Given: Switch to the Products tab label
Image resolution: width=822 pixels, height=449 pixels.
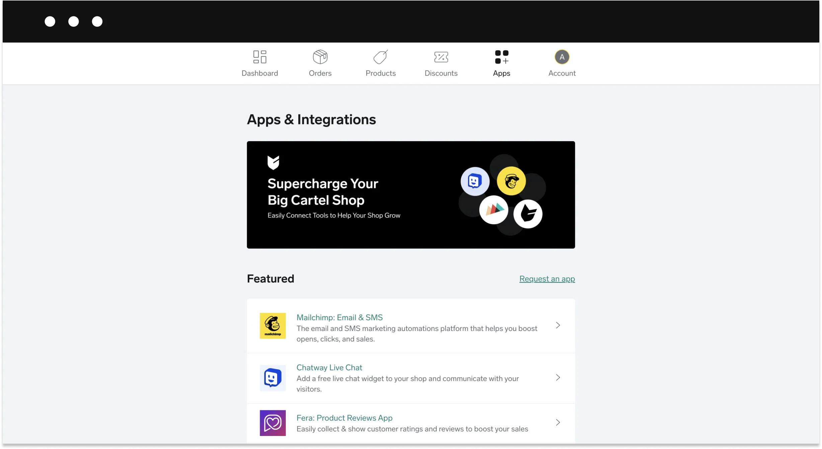Looking at the screenshot, I should coord(381,73).
